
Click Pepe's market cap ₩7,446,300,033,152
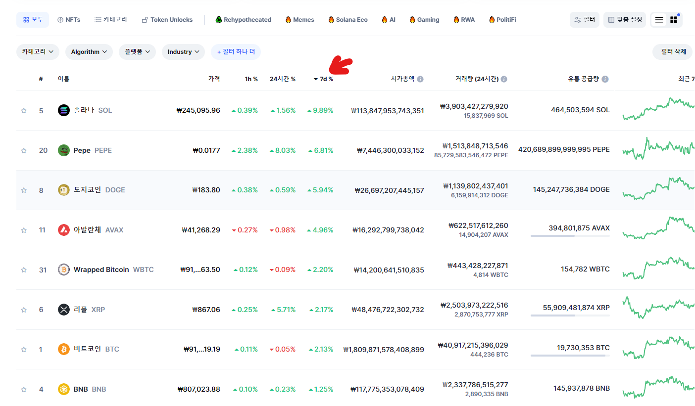[x=391, y=150]
